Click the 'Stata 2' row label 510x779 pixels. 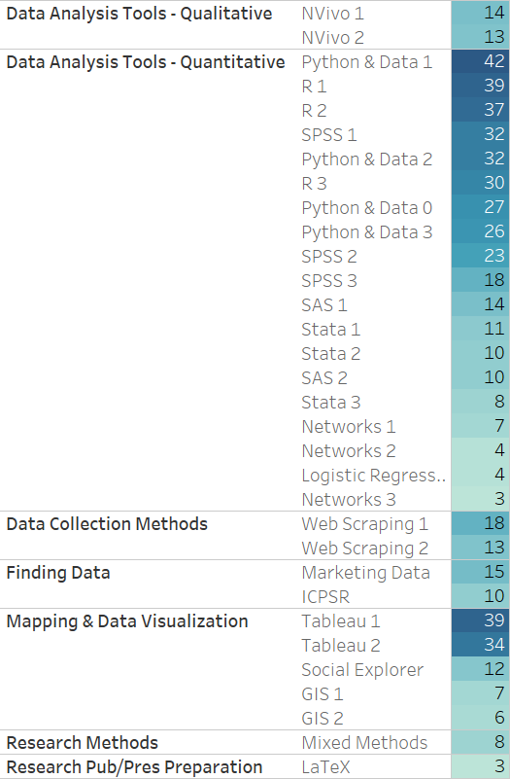(331, 354)
